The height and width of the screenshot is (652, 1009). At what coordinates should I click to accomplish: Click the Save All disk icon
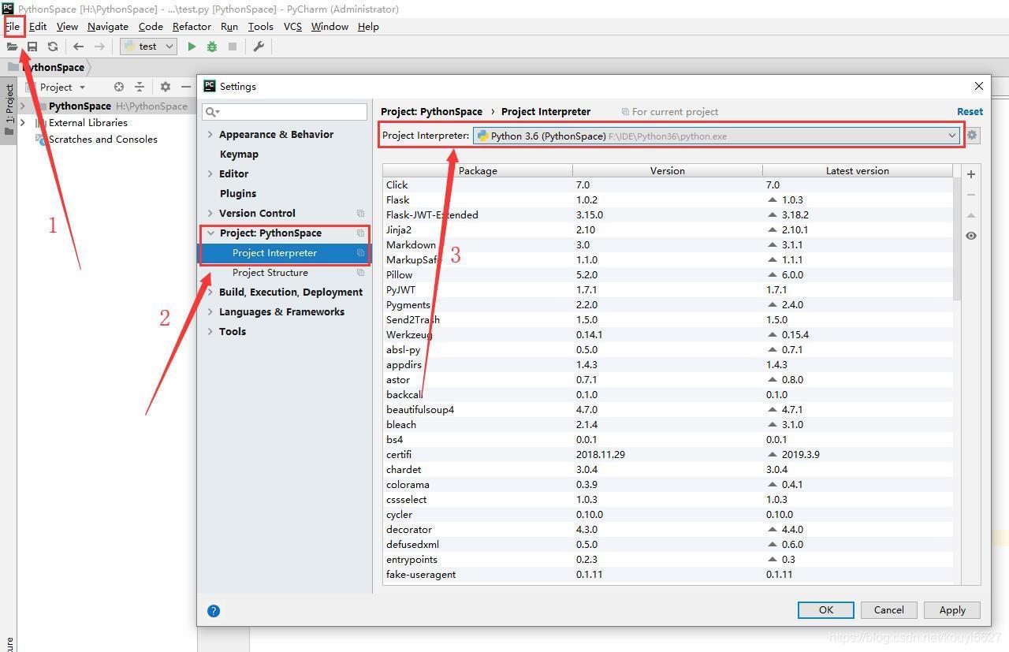(32, 47)
